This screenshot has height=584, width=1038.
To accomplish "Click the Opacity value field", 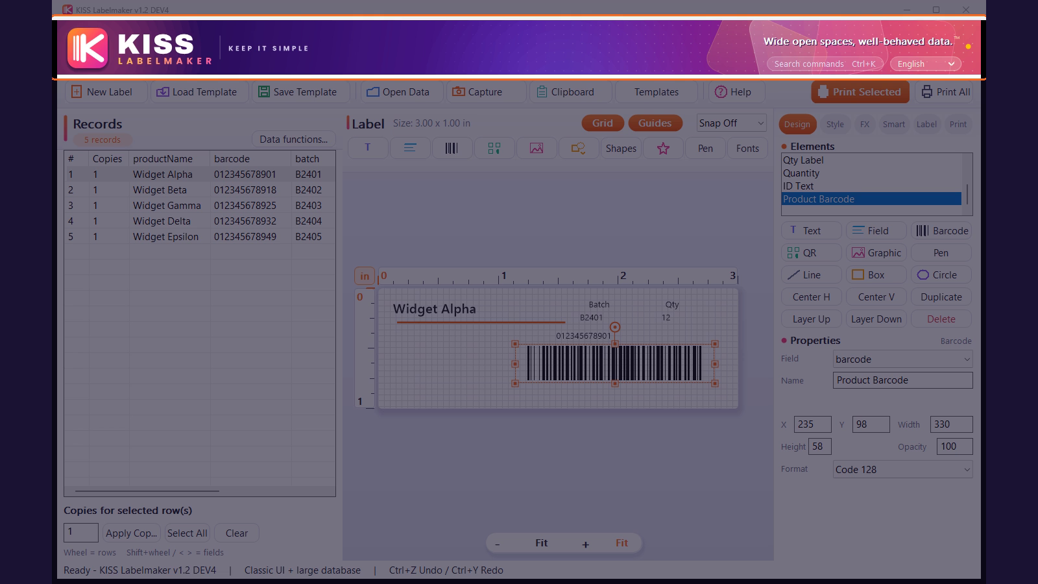I will pos(954,446).
